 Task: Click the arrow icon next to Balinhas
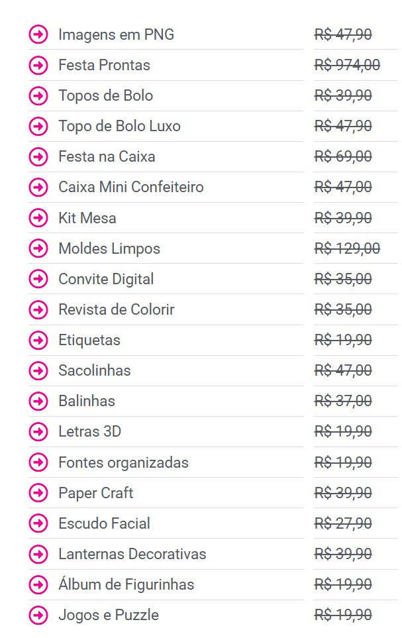point(38,401)
